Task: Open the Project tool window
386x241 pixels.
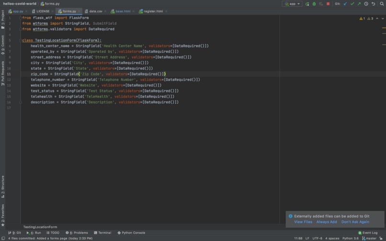Action: coord(3,20)
